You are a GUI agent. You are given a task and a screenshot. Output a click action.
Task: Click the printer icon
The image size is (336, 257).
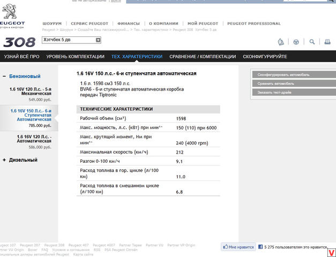327,42
